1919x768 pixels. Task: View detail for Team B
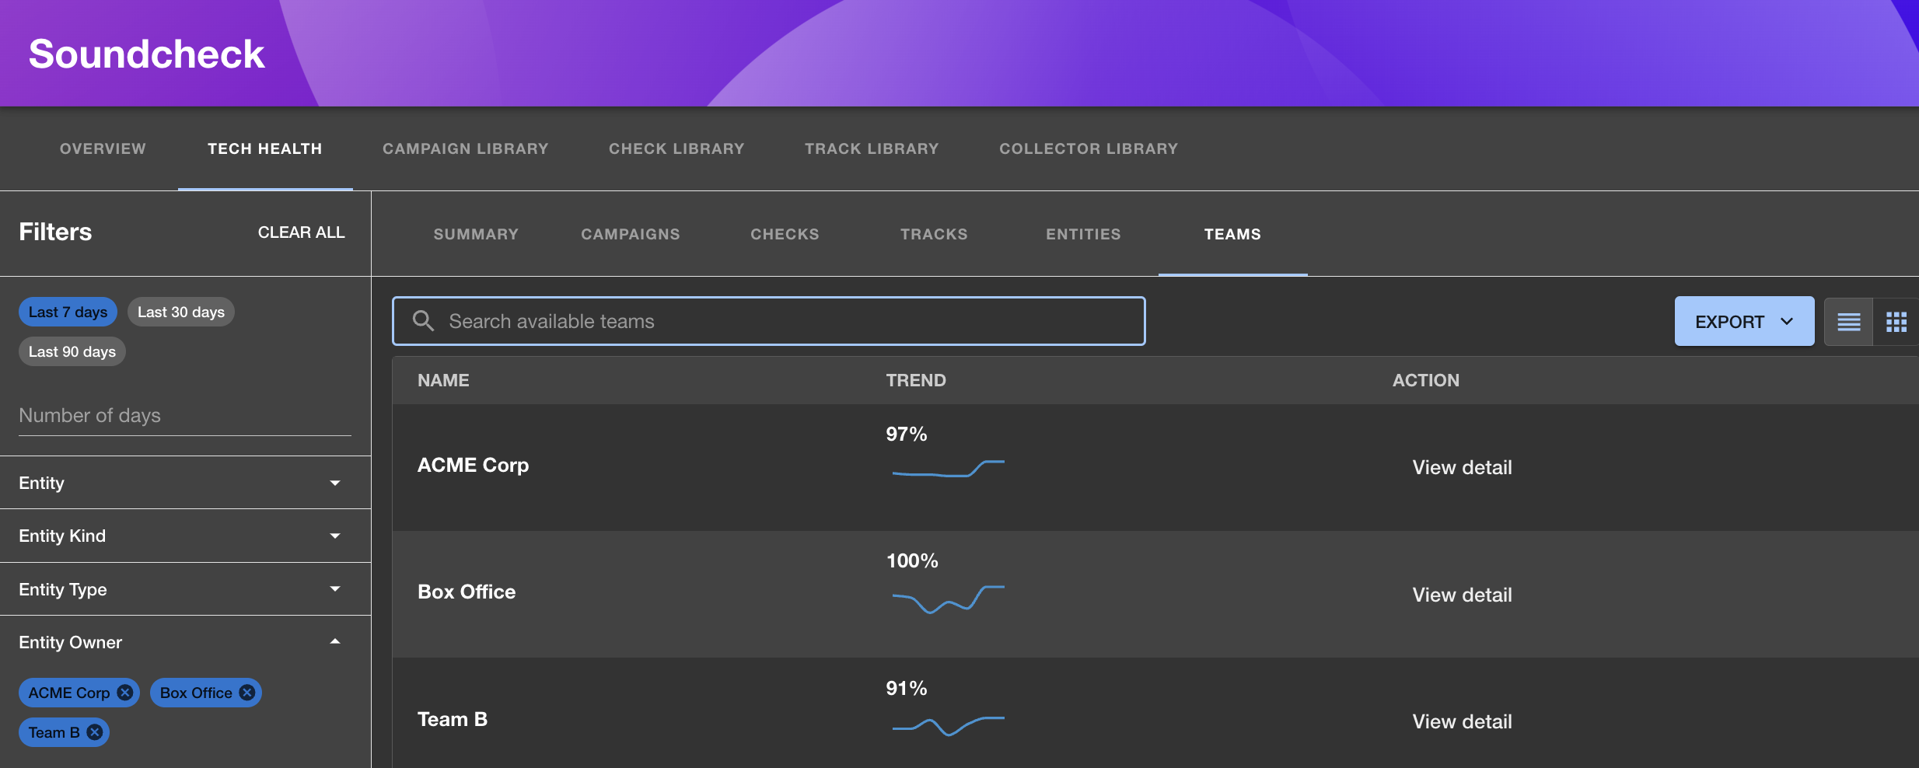coord(1462,721)
